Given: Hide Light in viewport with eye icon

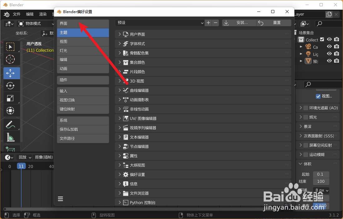Looking at the screenshot, I should [329, 54].
